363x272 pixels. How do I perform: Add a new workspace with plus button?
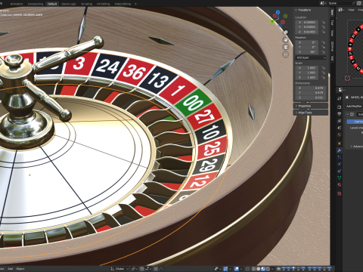[x=135, y=4]
